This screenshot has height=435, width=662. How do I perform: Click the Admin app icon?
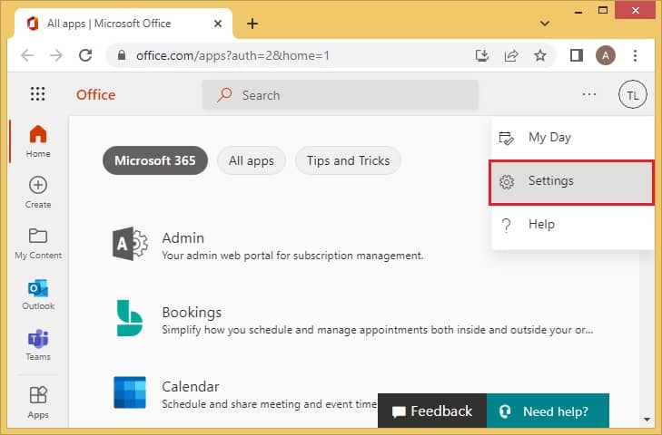coord(130,244)
